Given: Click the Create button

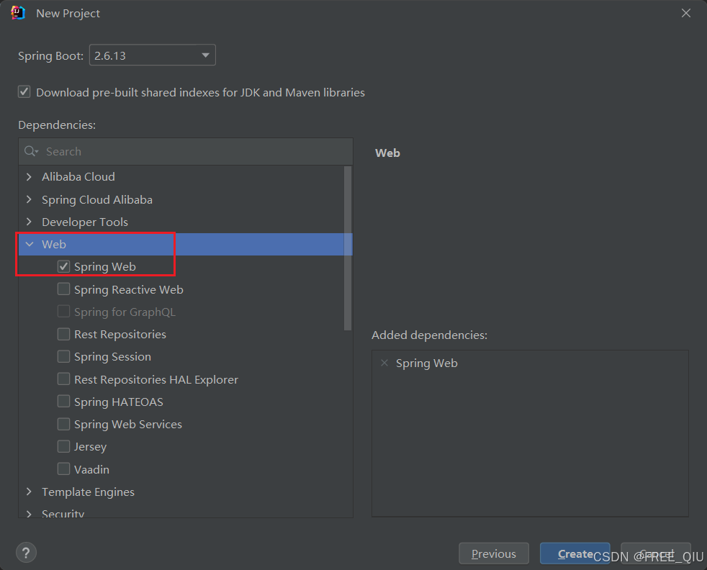Looking at the screenshot, I should point(575,553).
